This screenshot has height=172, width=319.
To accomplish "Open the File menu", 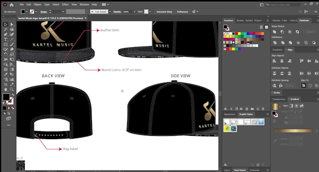I will click(22, 5).
